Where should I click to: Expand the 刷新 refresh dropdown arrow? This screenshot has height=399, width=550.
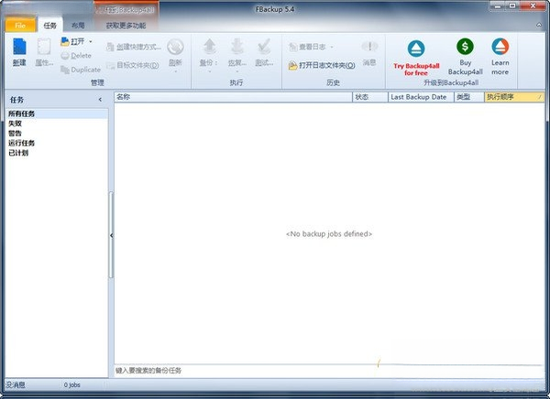pyautogui.click(x=175, y=71)
